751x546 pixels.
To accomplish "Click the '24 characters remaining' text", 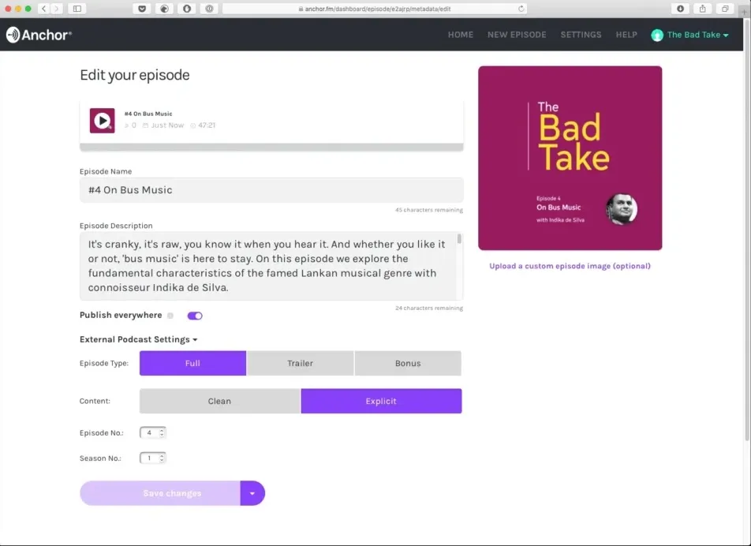I will coord(429,308).
